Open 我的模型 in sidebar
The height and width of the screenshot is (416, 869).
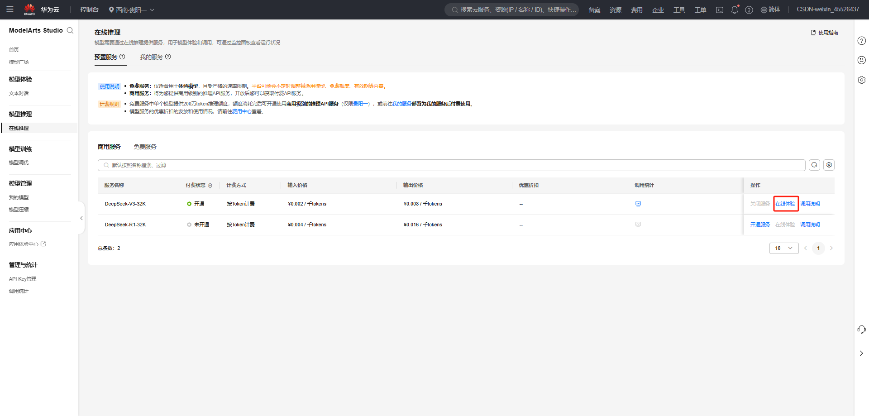[19, 197]
